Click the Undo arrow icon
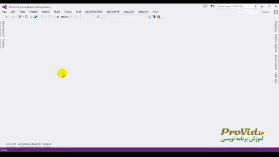Viewport: 279px width, 157px height. tap(42, 17)
